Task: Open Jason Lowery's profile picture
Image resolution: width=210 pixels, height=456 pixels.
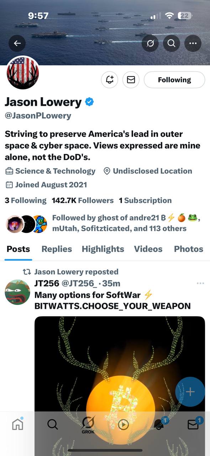Action: point(23,73)
